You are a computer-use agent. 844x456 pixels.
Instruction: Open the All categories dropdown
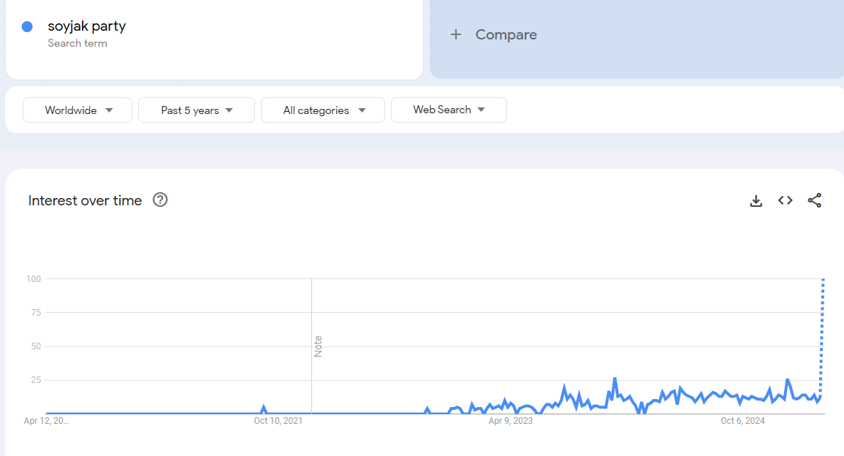pos(323,110)
